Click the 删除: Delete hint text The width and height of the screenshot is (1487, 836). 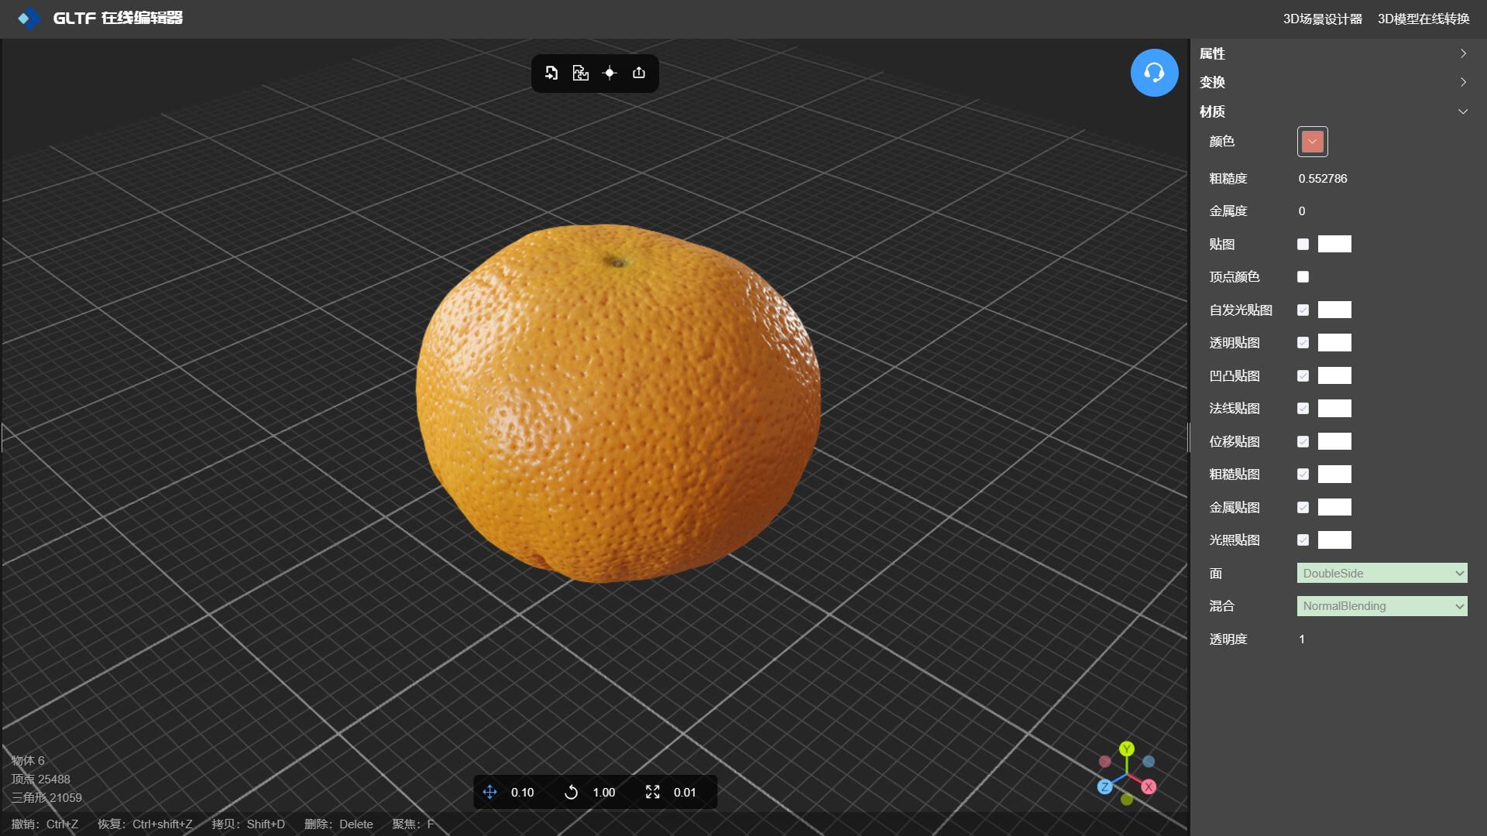coord(338,824)
